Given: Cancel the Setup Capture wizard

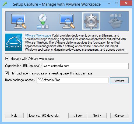Looking at the screenshot, I should [x=120, y=115].
